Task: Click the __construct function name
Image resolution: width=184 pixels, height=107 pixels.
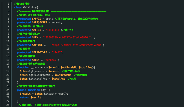Action: [39, 67]
